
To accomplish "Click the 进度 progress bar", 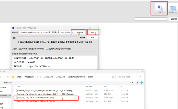I will click(x=48, y=38).
